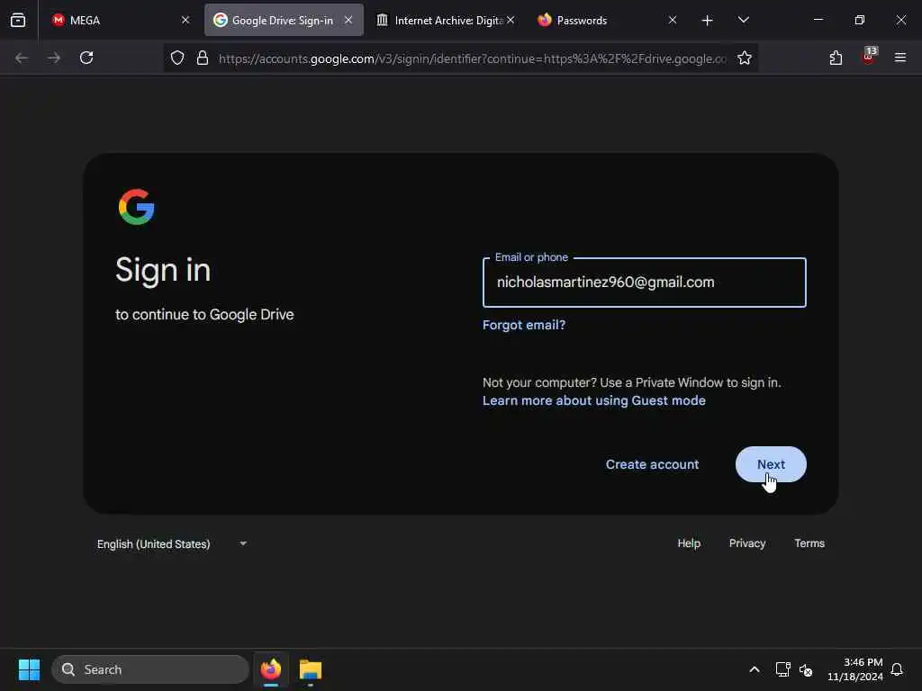
Task: Click the Forgot email? link
Action: [524, 325]
